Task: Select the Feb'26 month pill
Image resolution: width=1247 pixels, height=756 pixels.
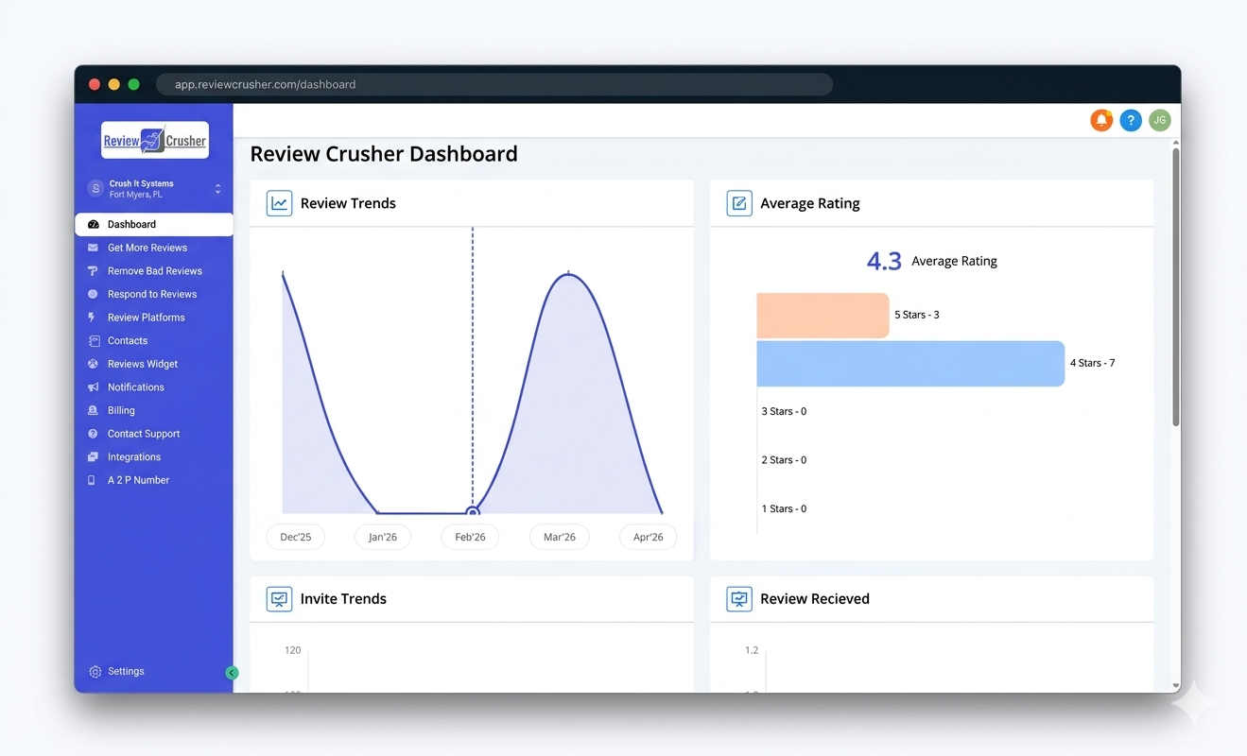Action: [470, 537]
